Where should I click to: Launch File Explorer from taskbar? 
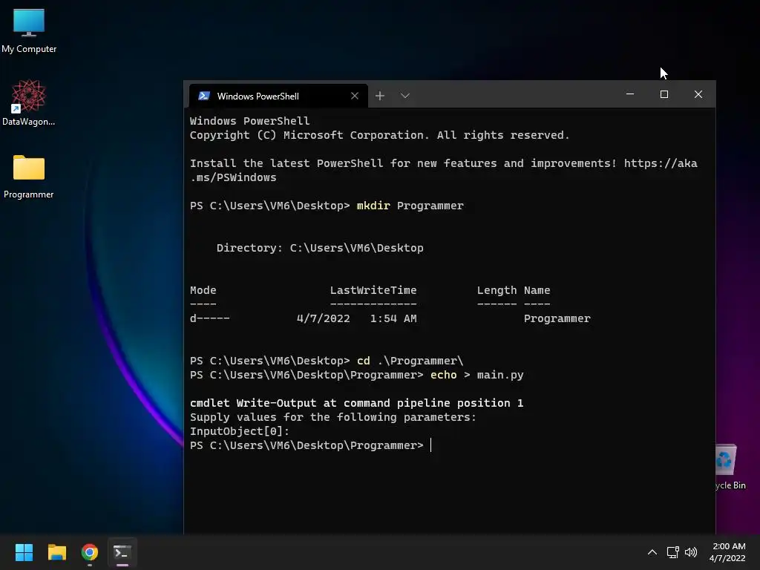56,552
